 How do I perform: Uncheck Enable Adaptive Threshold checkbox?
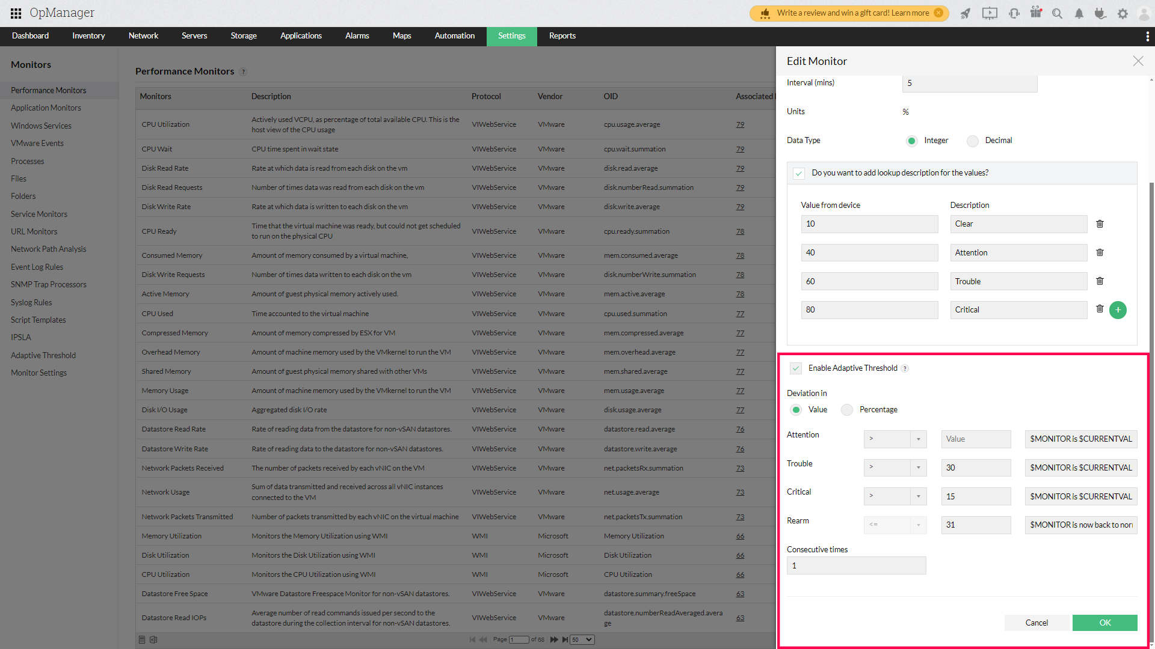point(796,368)
